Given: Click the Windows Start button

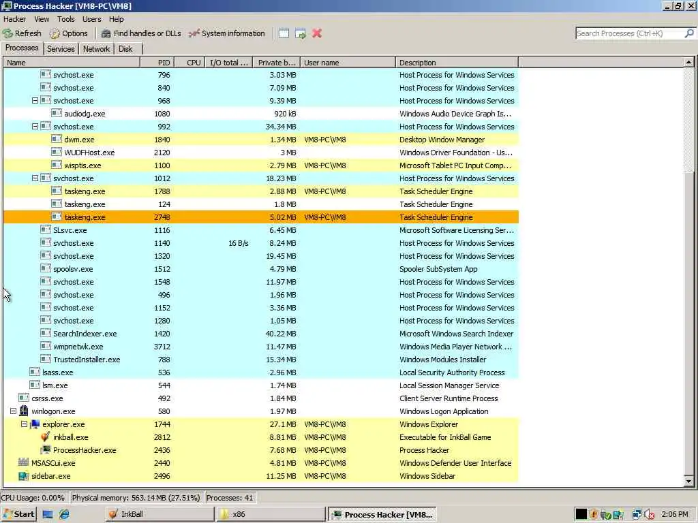Looking at the screenshot, I should click(18, 514).
